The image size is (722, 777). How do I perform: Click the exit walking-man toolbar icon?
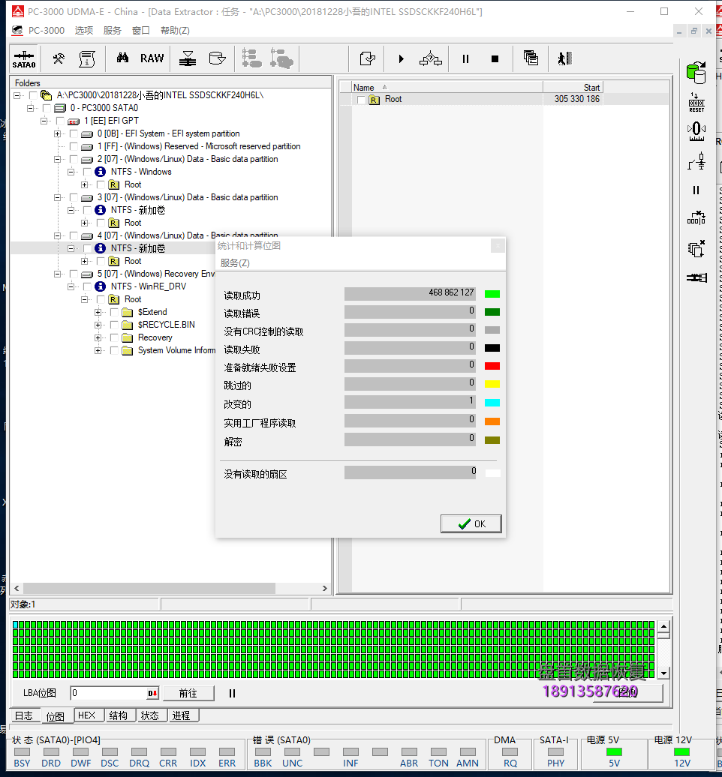(564, 58)
